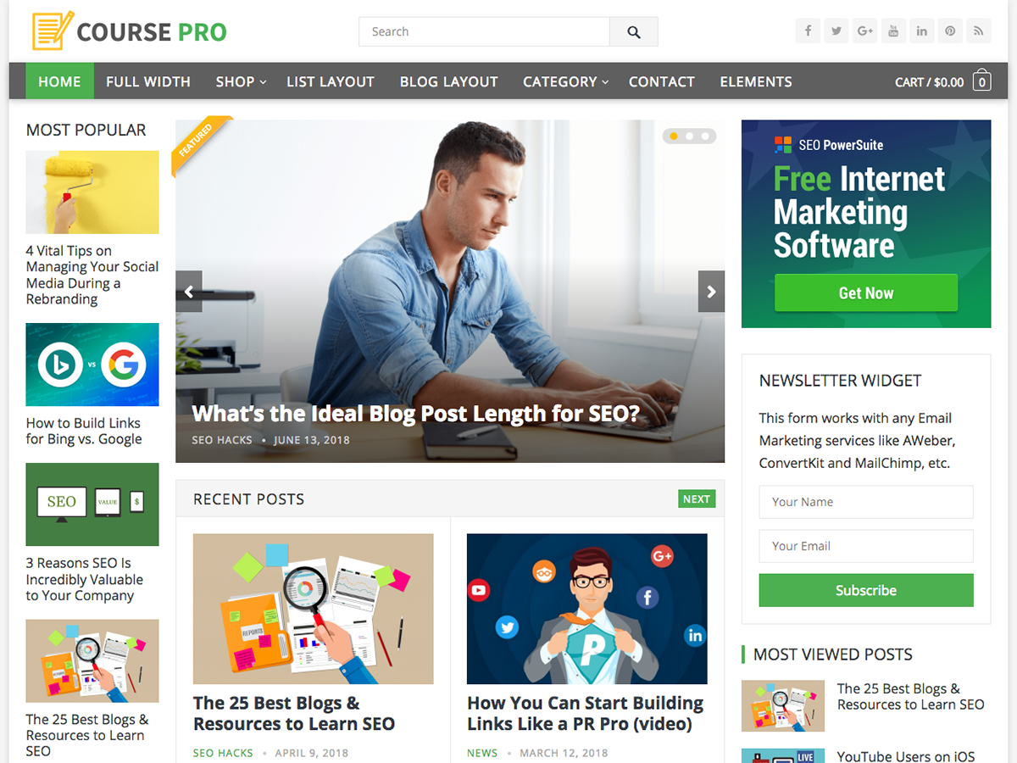Click SEO Hacks category under 25 Best Blogs post
The height and width of the screenshot is (763, 1017).
coord(223,753)
